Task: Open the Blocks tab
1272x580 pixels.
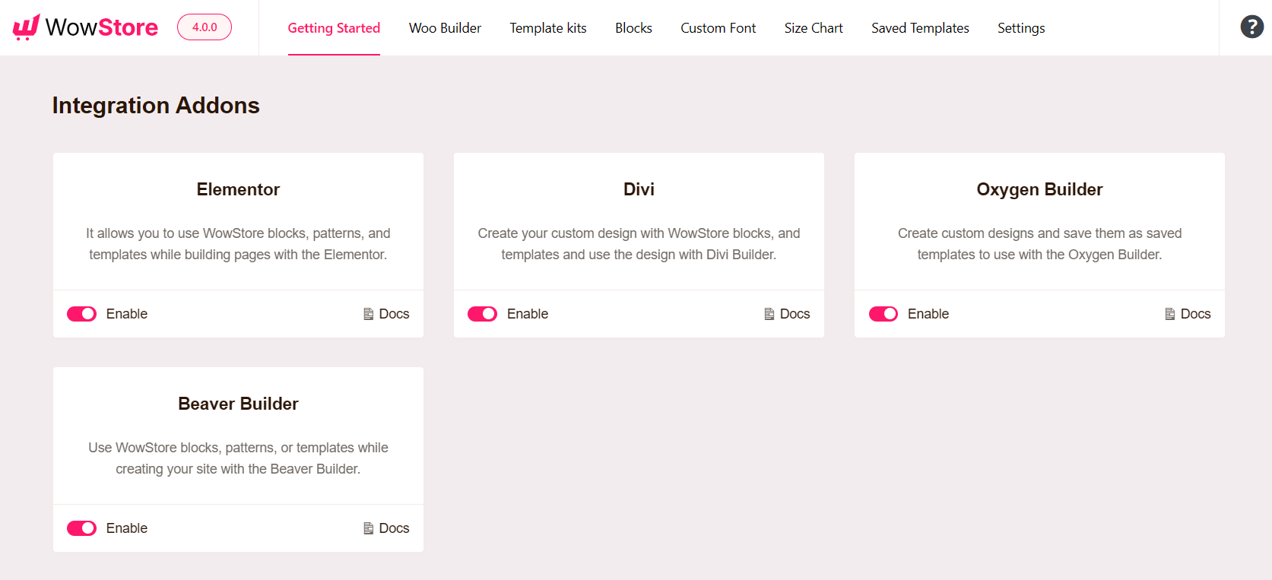Action: 633,28
